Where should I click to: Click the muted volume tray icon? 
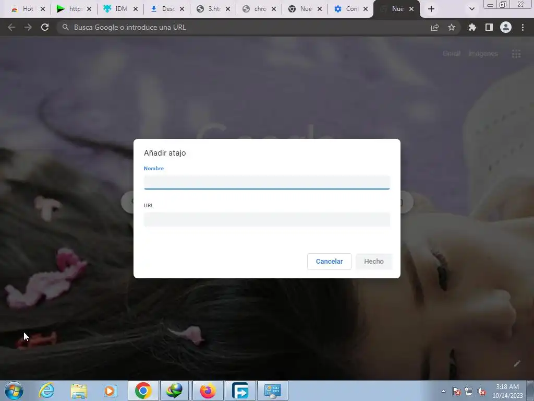[x=481, y=392]
